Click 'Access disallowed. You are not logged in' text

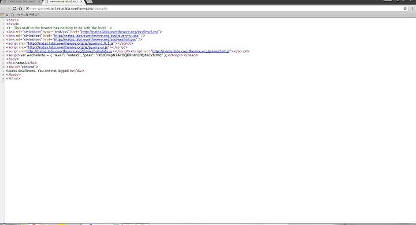(39, 71)
